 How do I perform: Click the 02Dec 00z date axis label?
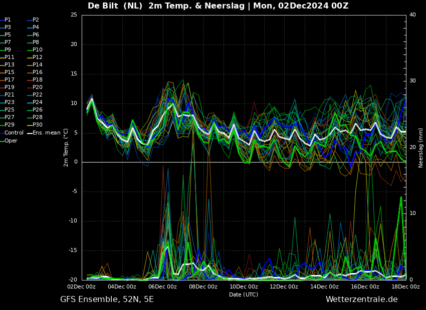point(82,286)
